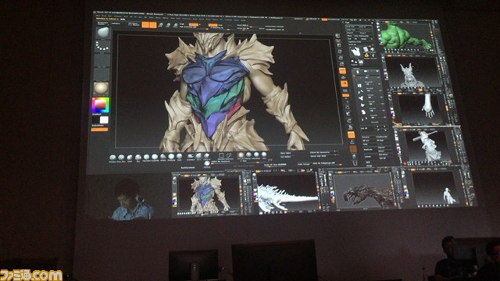Toggle the orange Edit mode button
This screenshot has width=500, height=281.
(x=146, y=25)
